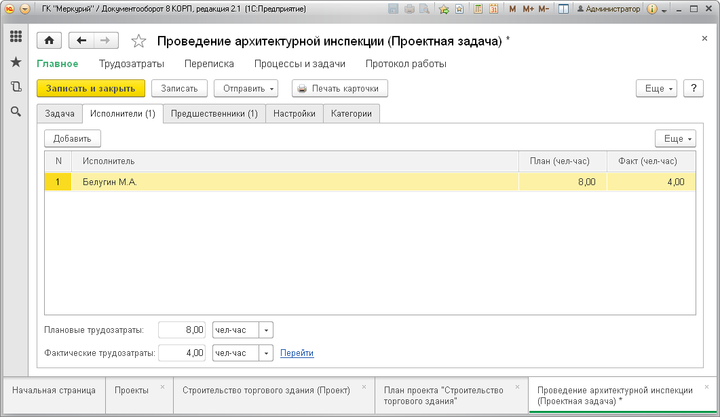Close the task form with X
The image size is (720, 417).
click(x=704, y=39)
